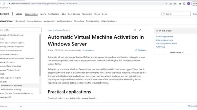The width and height of the screenshot is (197, 110).
Task: Open the downloaded zip options chevron
Action: [x=21, y=106]
